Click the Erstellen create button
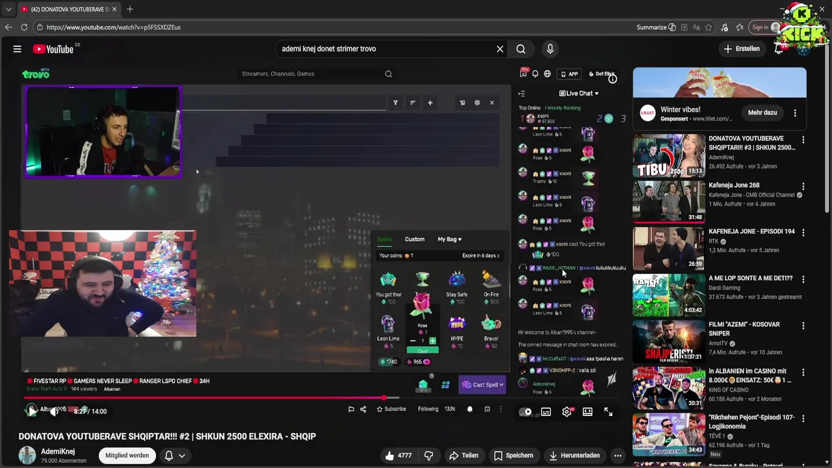 coord(742,49)
